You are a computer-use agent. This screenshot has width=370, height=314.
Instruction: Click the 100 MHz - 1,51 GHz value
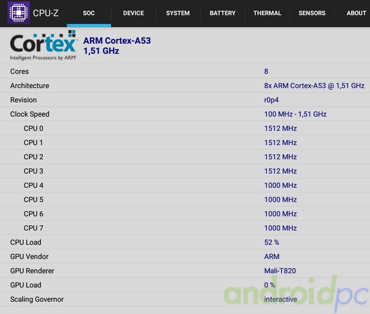[295, 114]
